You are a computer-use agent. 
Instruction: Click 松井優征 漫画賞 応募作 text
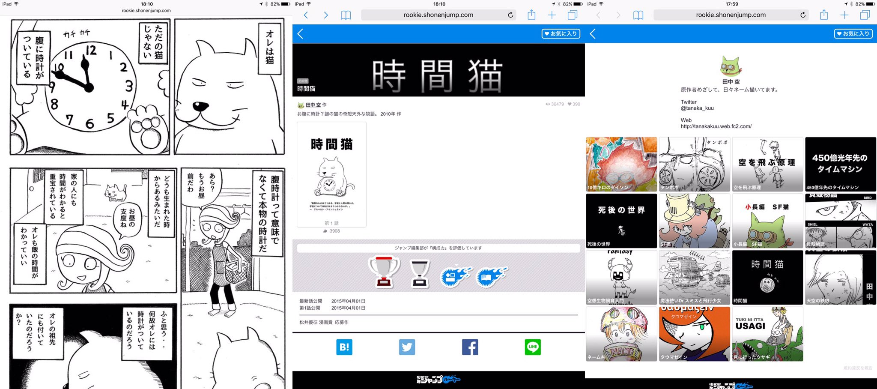324,322
